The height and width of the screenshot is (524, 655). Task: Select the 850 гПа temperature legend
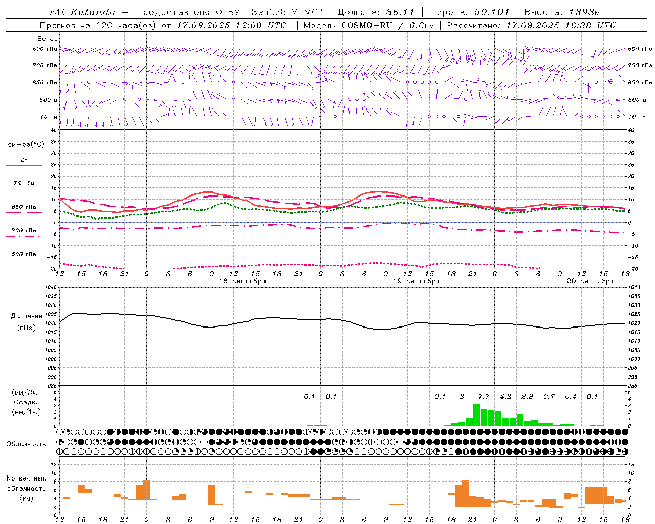coord(24,209)
